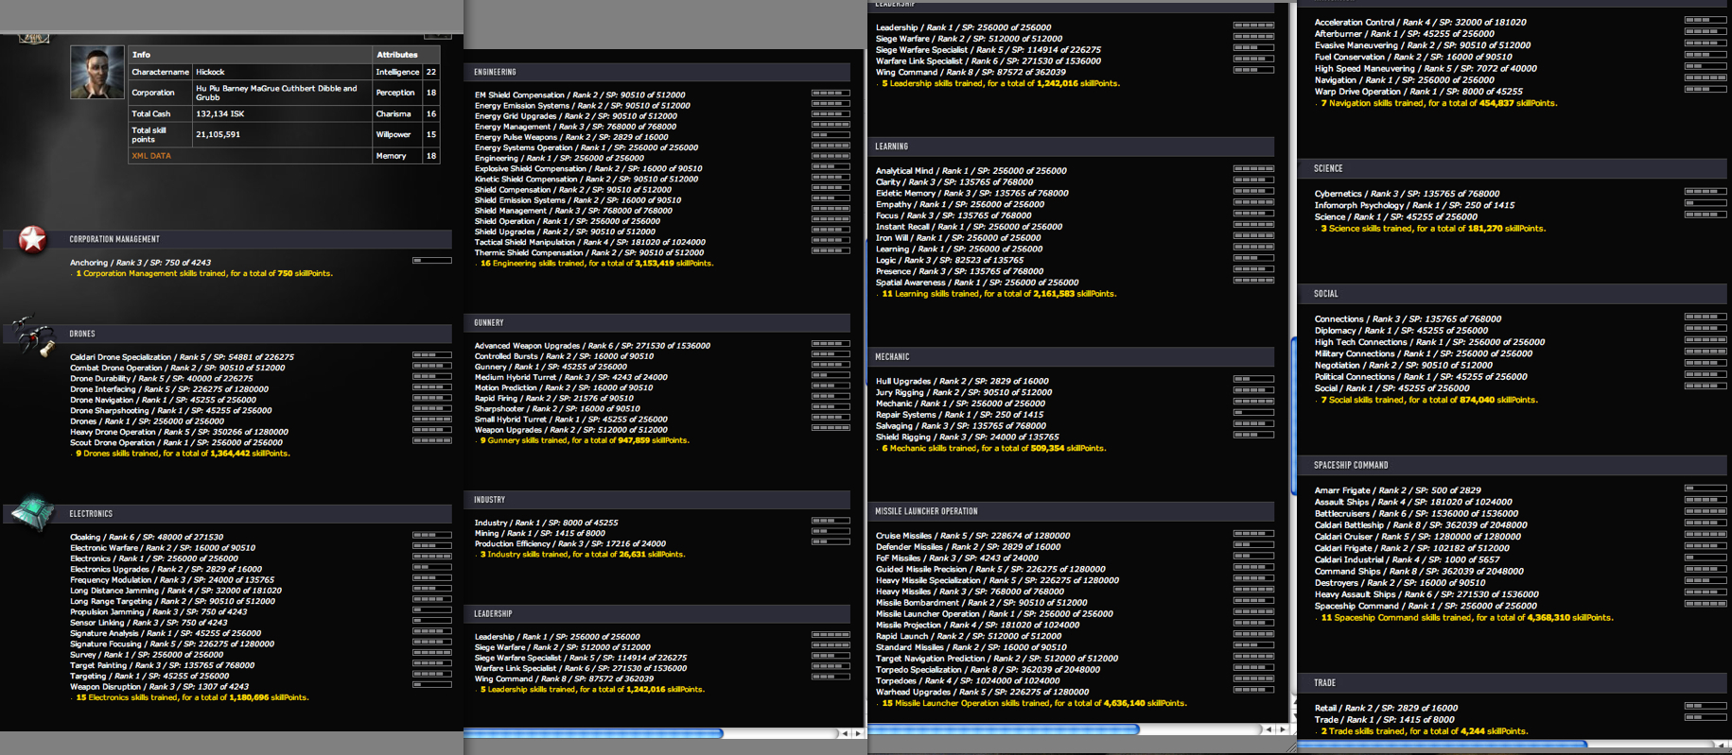Viewport: 1732px width, 755px height.
Task: Click the Drones category icon
Action: click(35, 336)
